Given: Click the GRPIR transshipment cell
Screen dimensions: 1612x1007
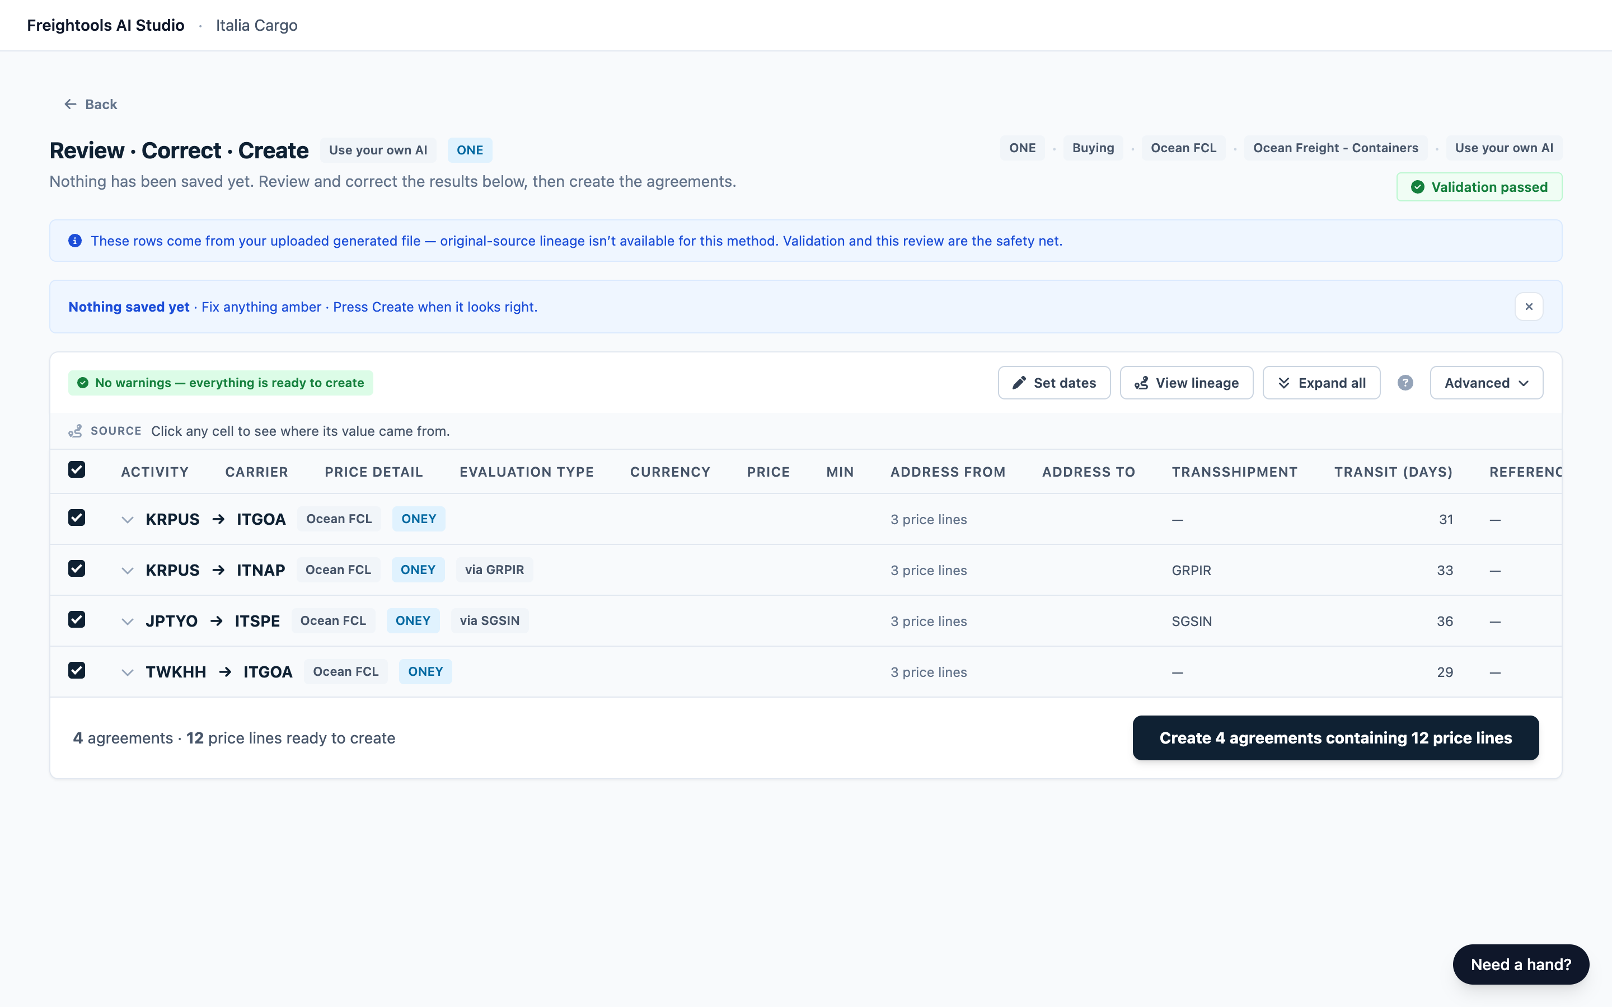Looking at the screenshot, I should tap(1191, 571).
